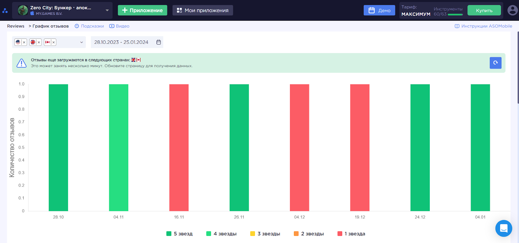Click the refresh button in the notice
Image resolution: width=519 pixels, height=243 pixels.
click(x=495, y=63)
